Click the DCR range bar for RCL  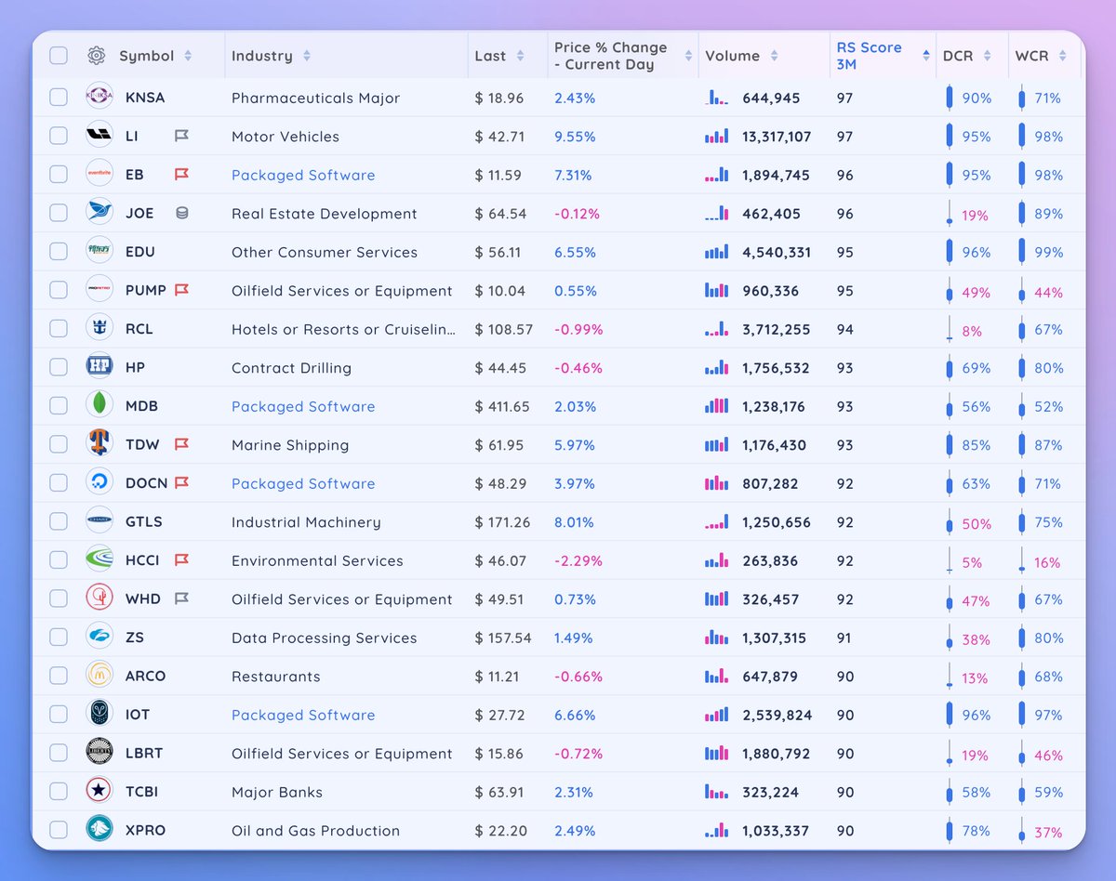click(949, 329)
